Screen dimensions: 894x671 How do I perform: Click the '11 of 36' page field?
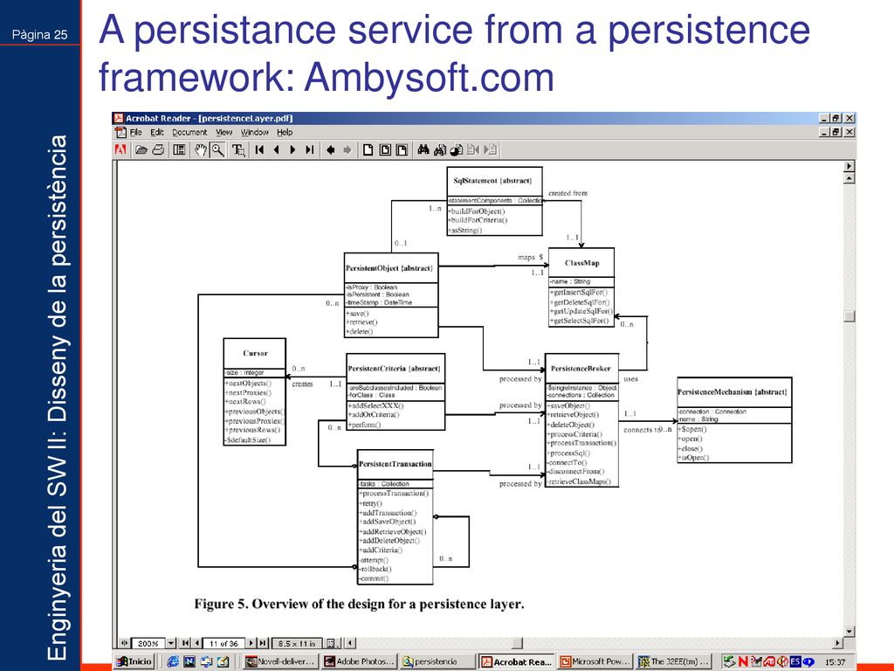223,644
